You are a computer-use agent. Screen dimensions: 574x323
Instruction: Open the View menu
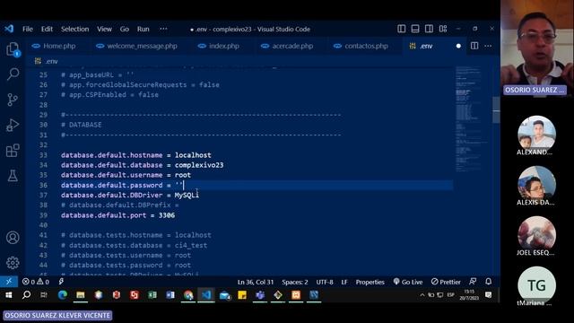(x=104, y=29)
